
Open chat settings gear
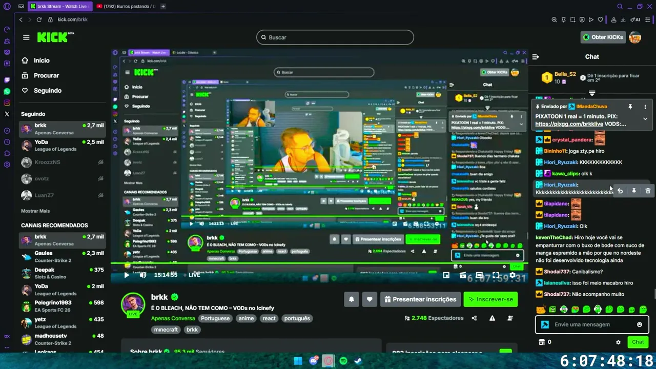(618, 342)
